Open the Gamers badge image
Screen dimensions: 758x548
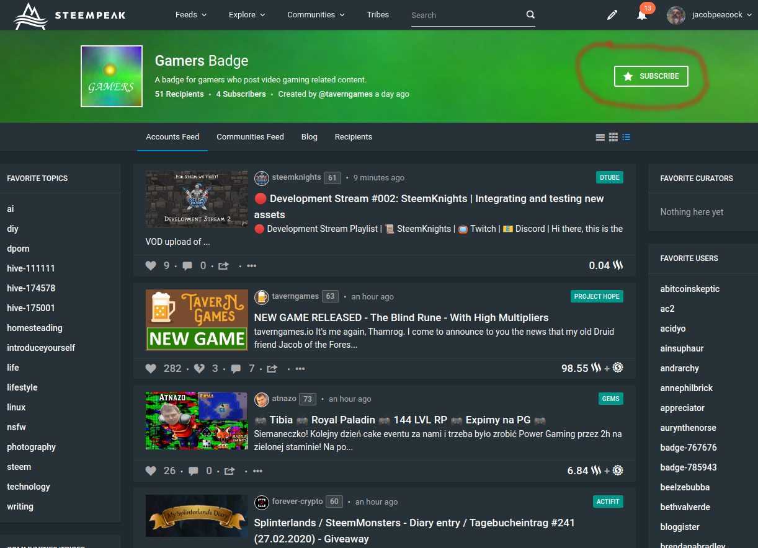tap(112, 76)
